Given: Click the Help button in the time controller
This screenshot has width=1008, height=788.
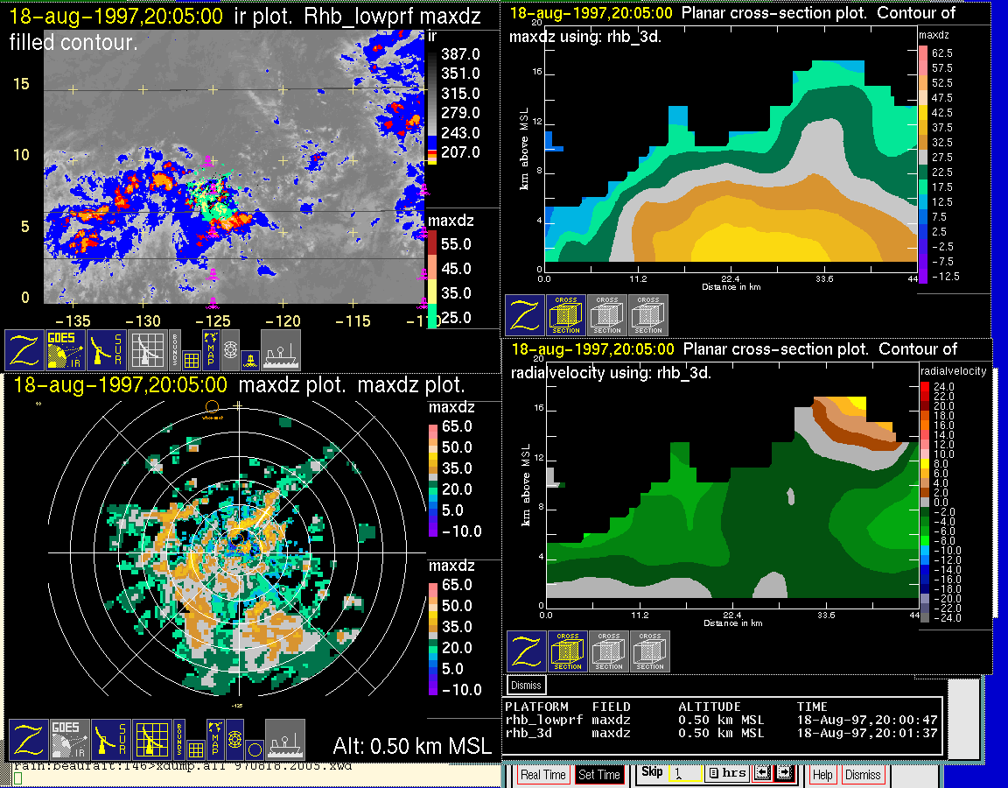Looking at the screenshot, I should (x=822, y=775).
